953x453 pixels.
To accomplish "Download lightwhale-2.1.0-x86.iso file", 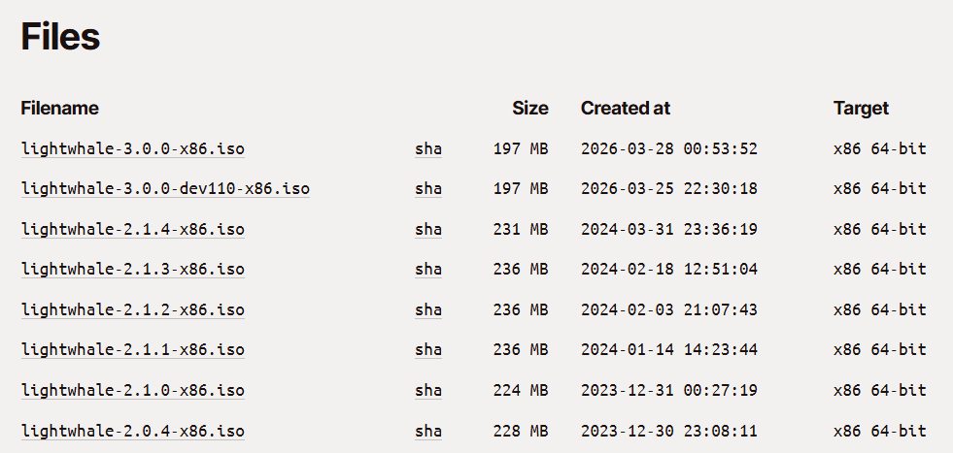I will tap(132, 390).
